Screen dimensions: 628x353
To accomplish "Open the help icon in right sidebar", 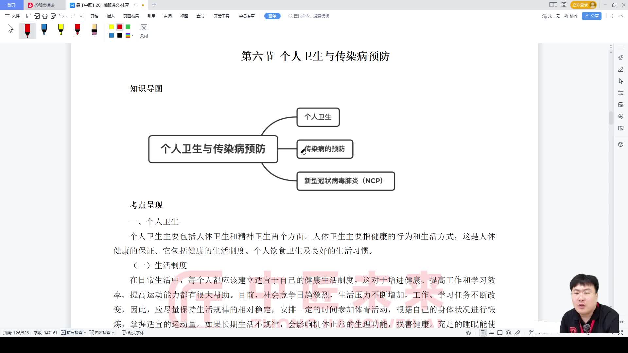I will (621, 144).
